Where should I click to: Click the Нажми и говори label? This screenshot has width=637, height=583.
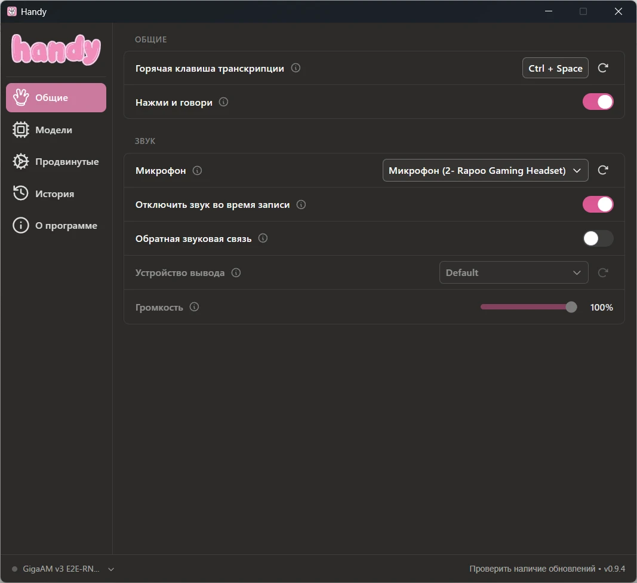pyautogui.click(x=174, y=103)
